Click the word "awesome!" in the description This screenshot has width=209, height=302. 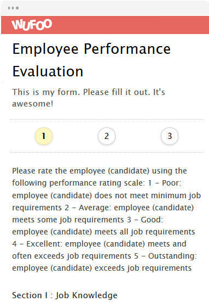(33, 104)
